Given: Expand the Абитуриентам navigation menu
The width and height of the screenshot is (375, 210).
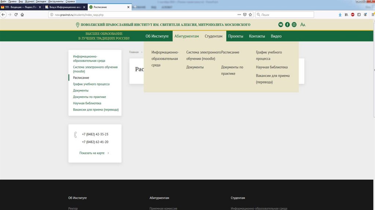Looking at the screenshot, I should click(186, 36).
